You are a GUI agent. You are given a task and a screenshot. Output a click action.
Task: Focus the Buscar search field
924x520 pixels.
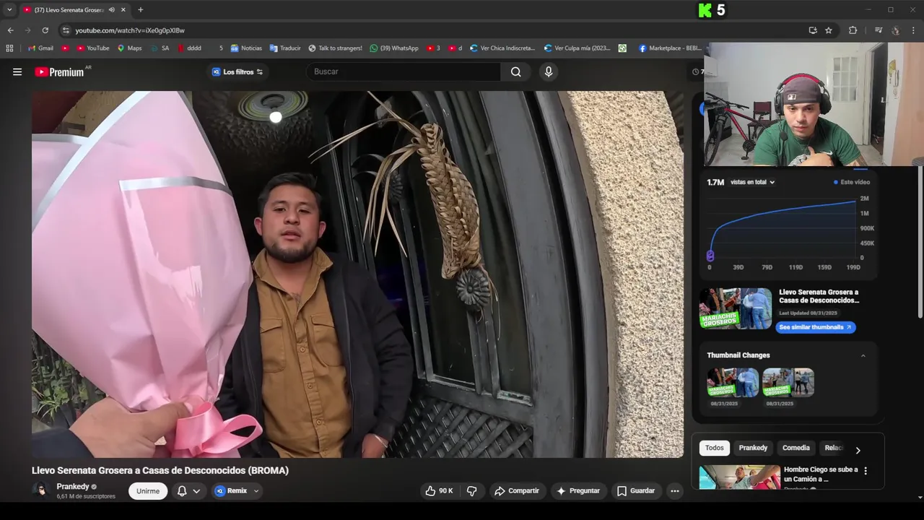click(x=404, y=71)
